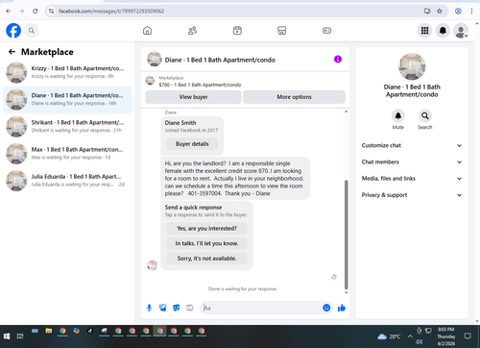Open the Facebook menu grid icon

[x=424, y=31]
